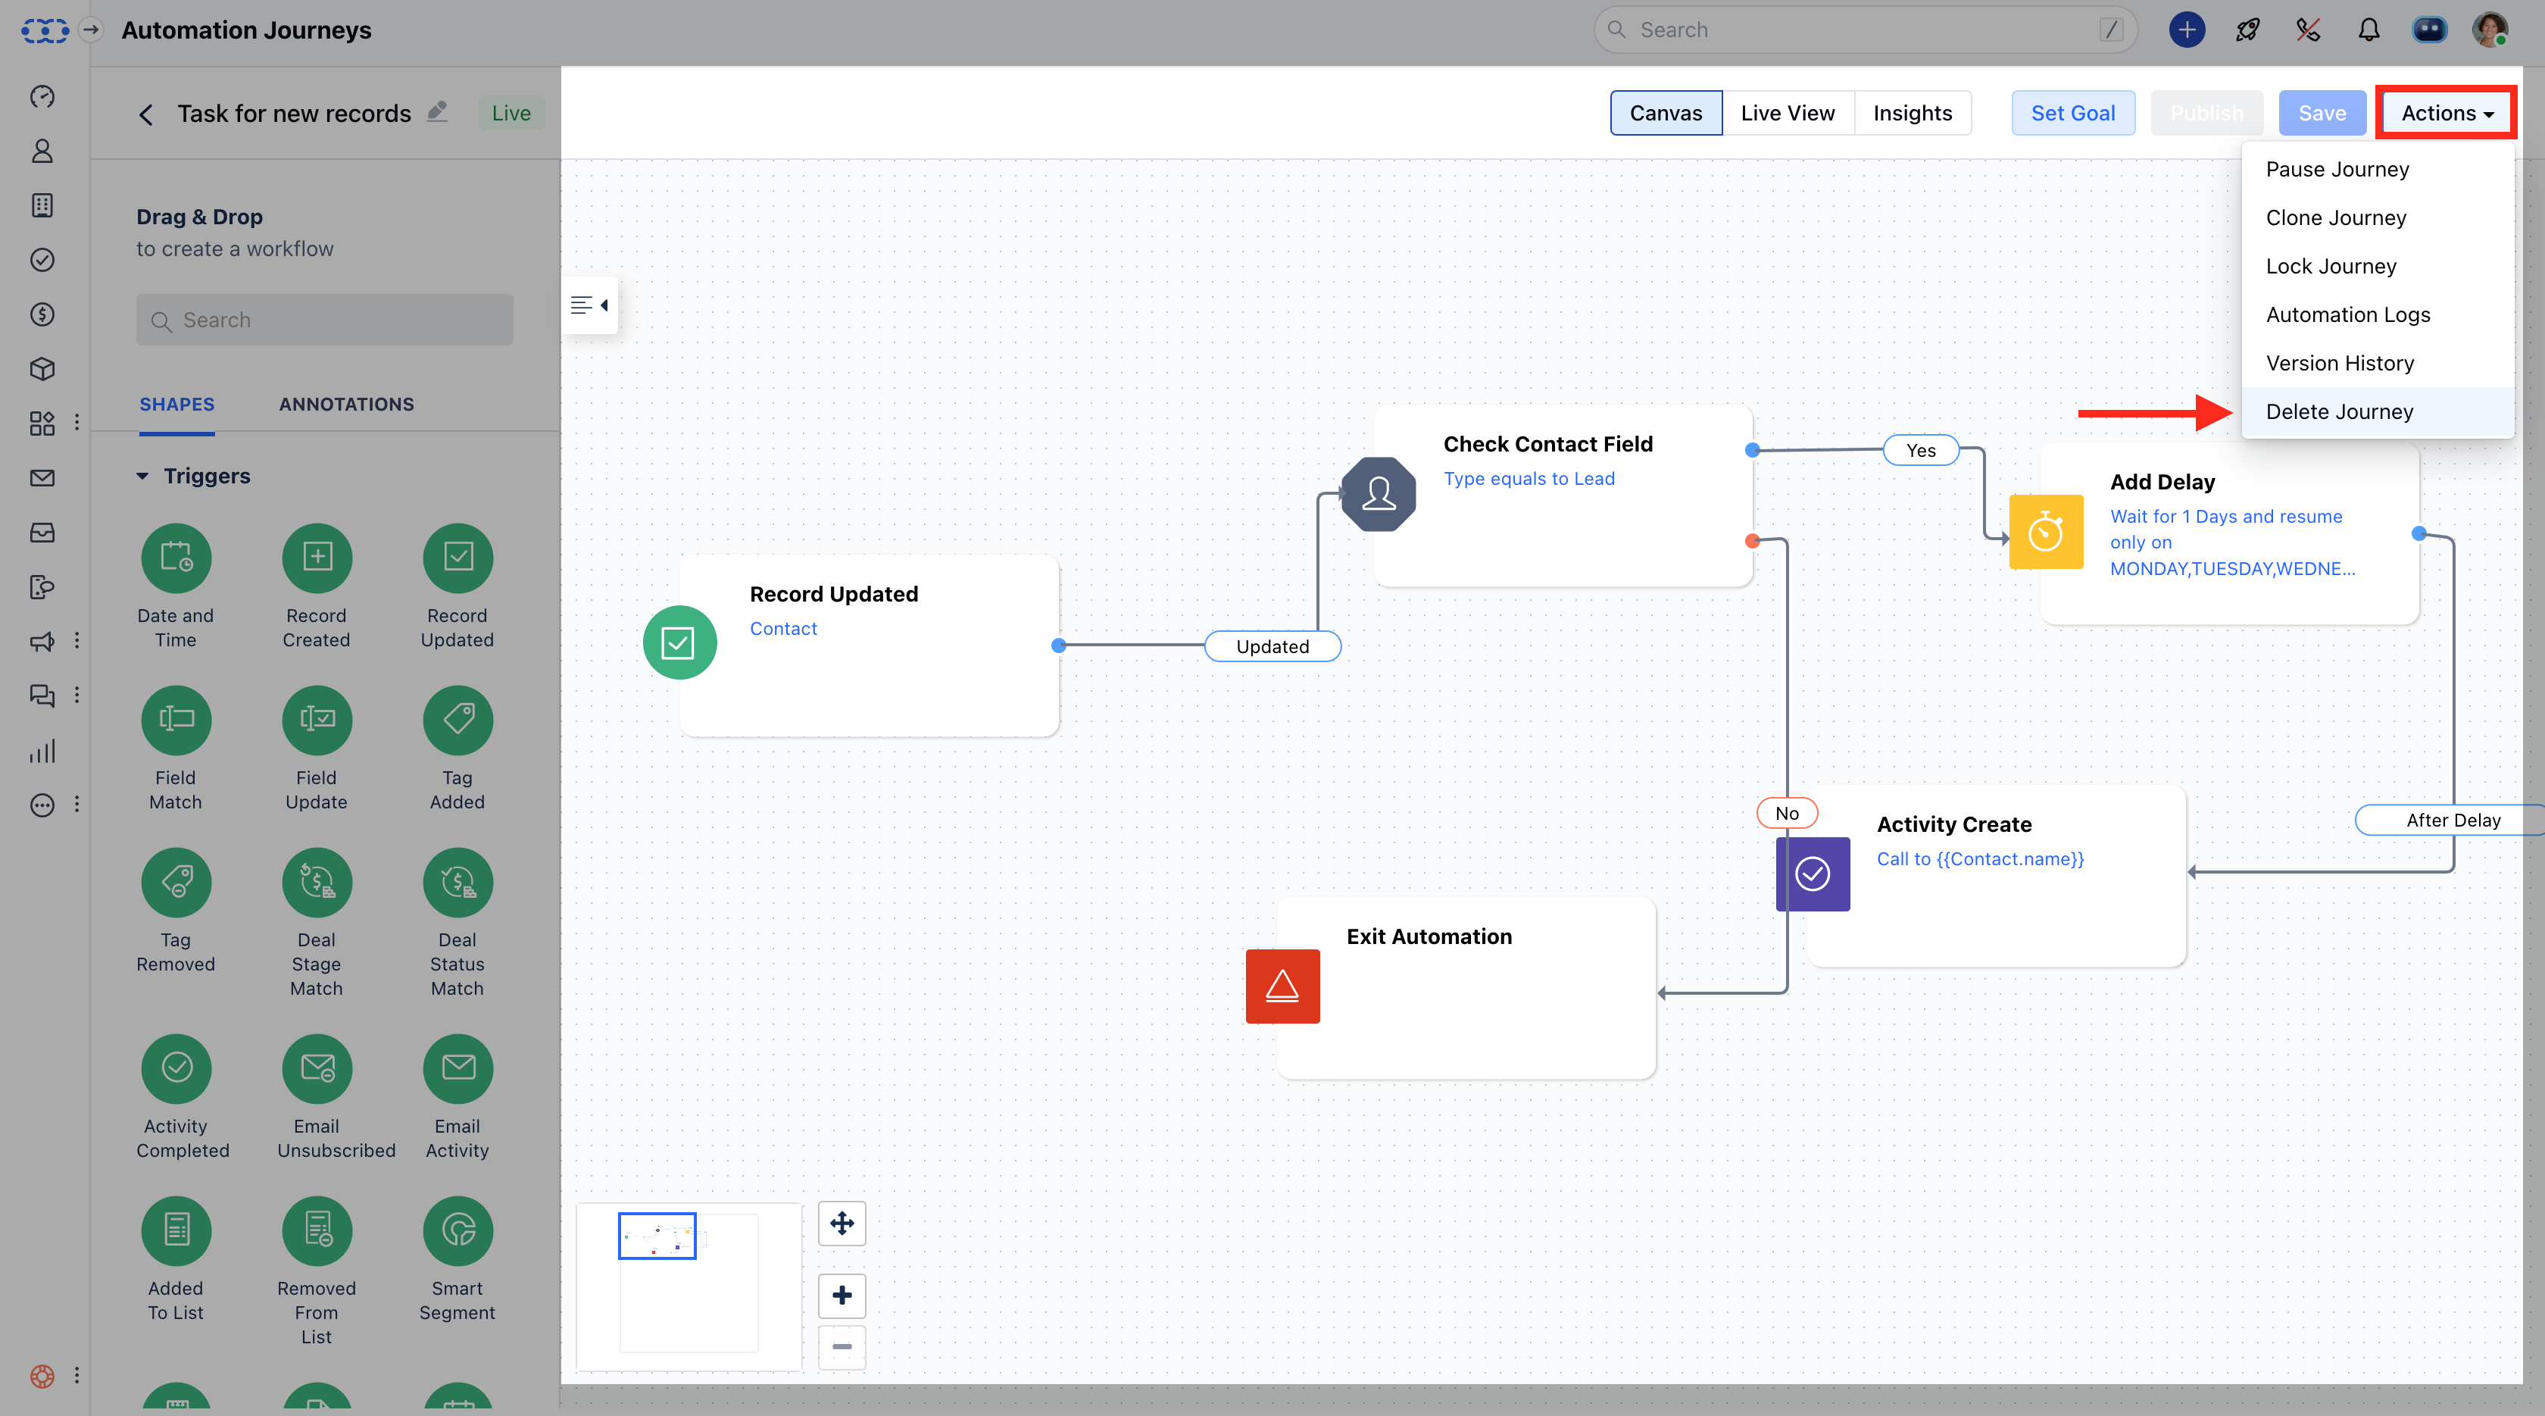Select the Removed From List trigger icon
Viewport: 2545px width, 1416px height.
click(x=317, y=1230)
